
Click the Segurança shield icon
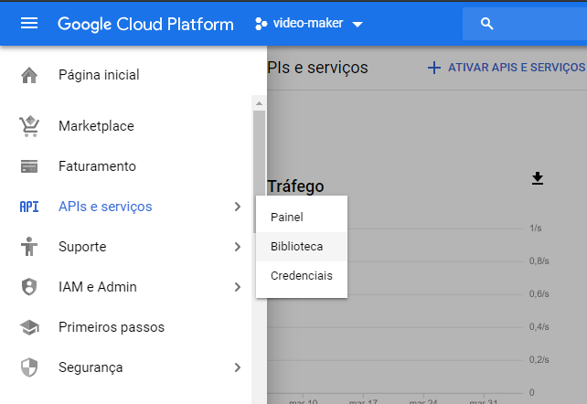click(x=29, y=367)
